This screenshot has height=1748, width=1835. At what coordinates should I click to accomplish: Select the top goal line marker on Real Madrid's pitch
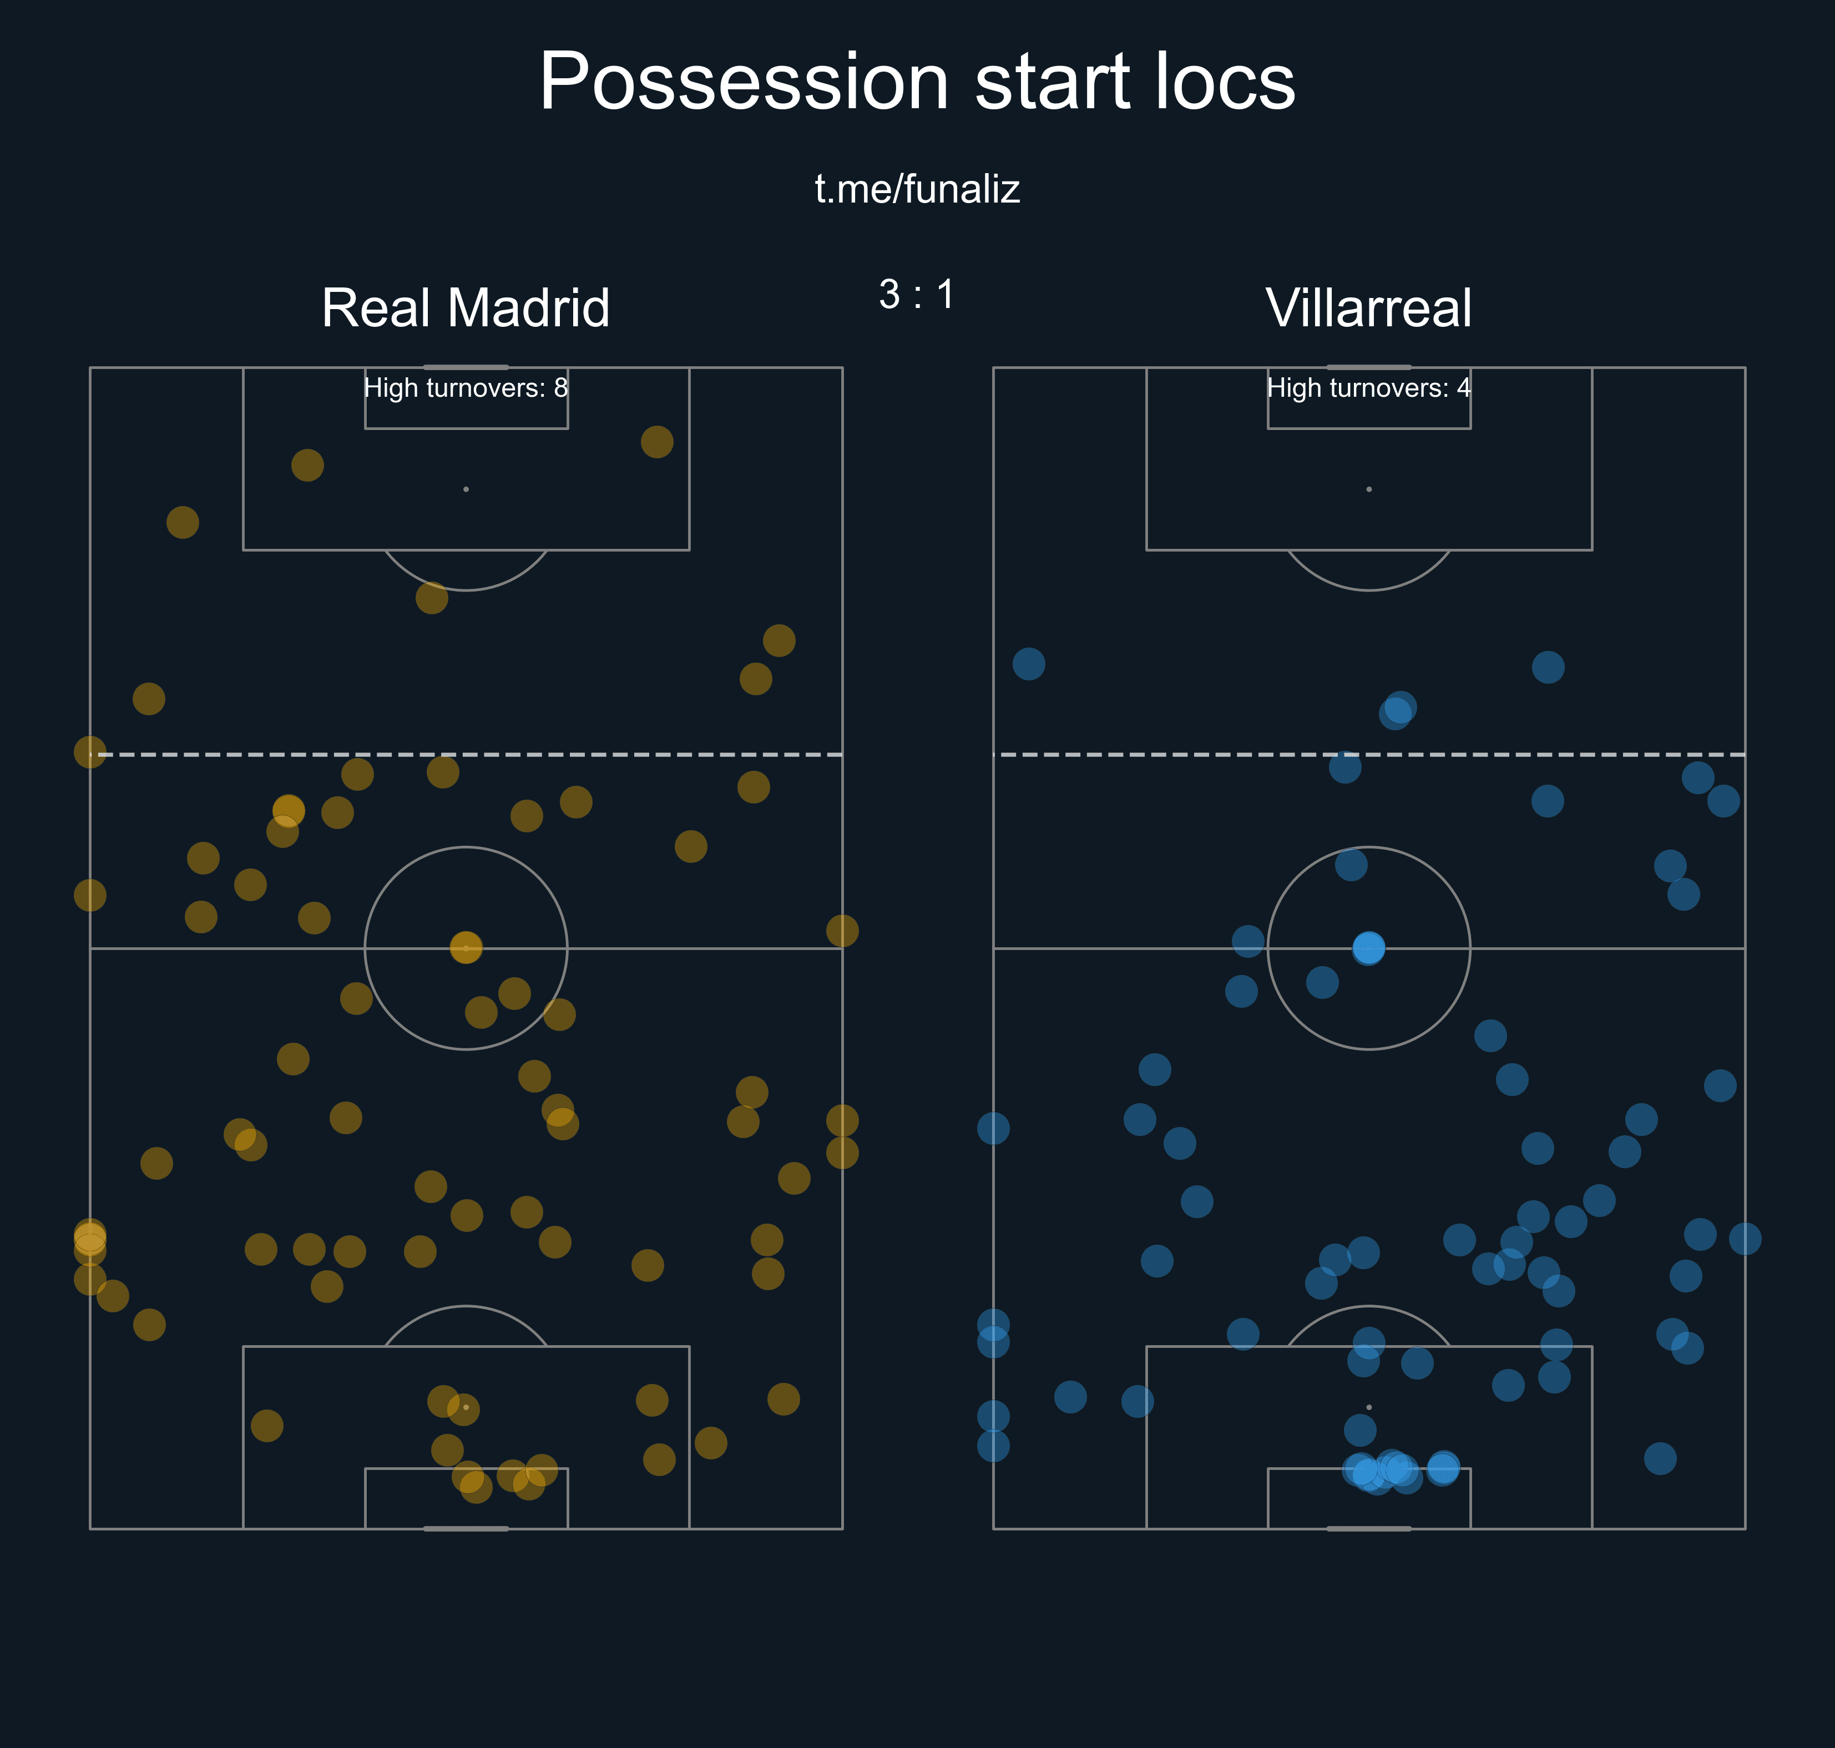click(x=466, y=367)
